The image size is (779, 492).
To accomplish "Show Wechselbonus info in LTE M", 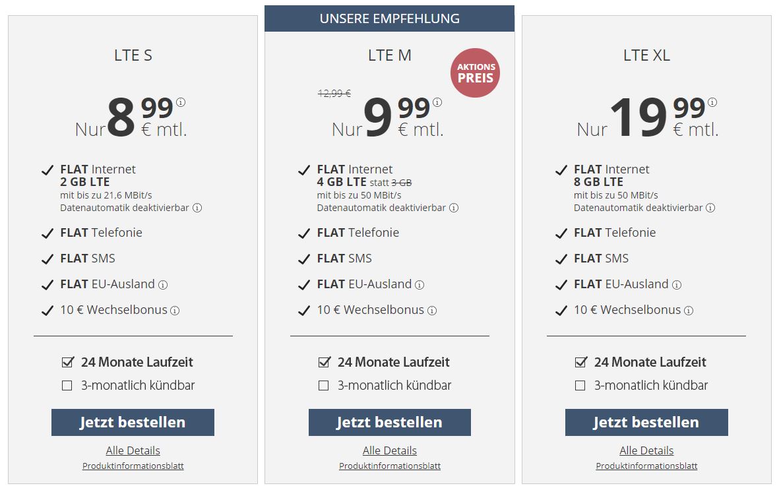I will pyautogui.click(x=432, y=311).
